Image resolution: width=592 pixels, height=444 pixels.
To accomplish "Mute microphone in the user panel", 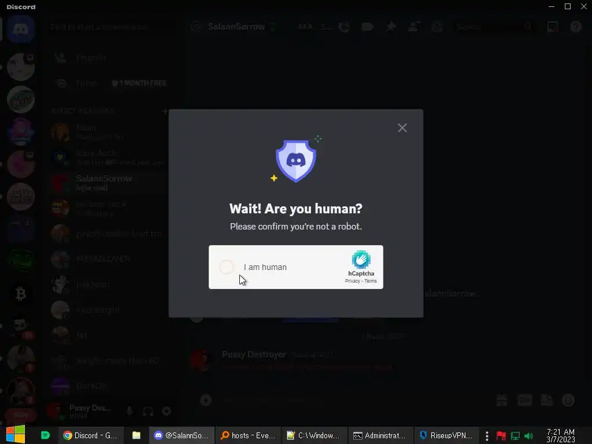I will pyautogui.click(x=129, y=411).
